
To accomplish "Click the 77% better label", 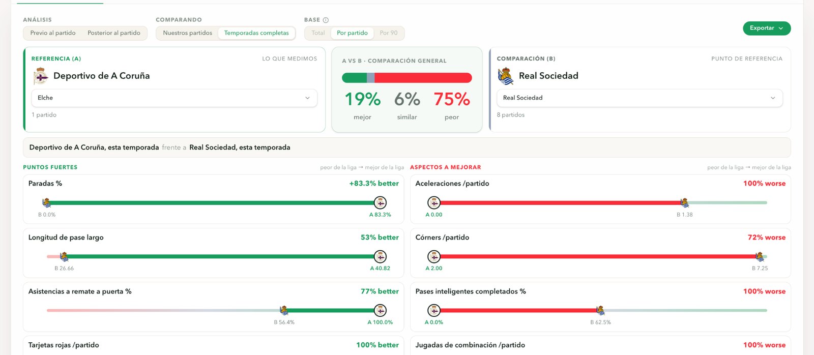I will click(x=380, y=291).
